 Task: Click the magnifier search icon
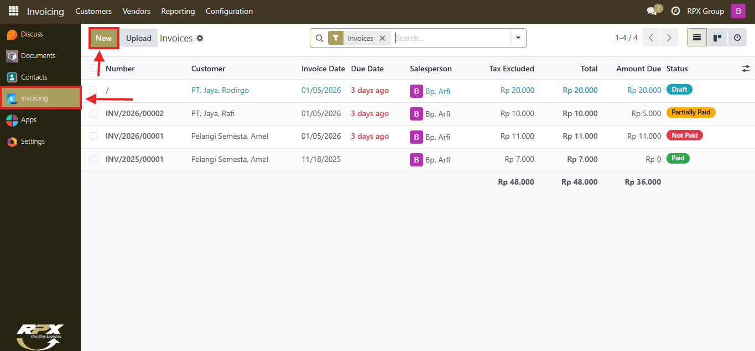click(319, 39)
